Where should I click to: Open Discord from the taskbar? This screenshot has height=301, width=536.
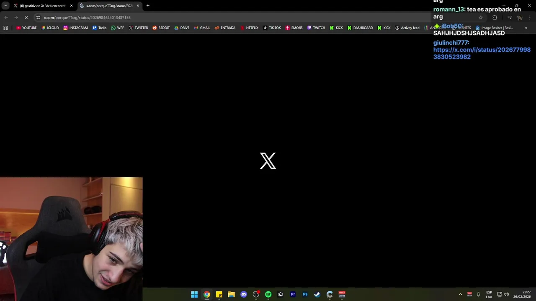pyautogui.click(x=244, y=294)
